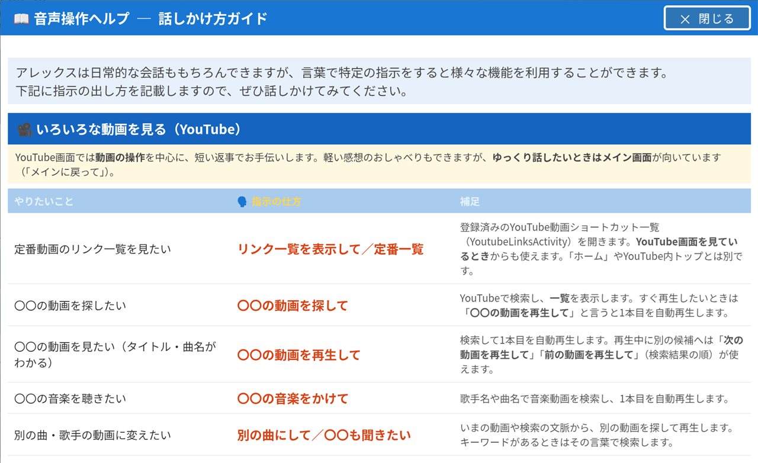Click the camera icon beside いろいろな動画を見る

[x=24, y=129]
